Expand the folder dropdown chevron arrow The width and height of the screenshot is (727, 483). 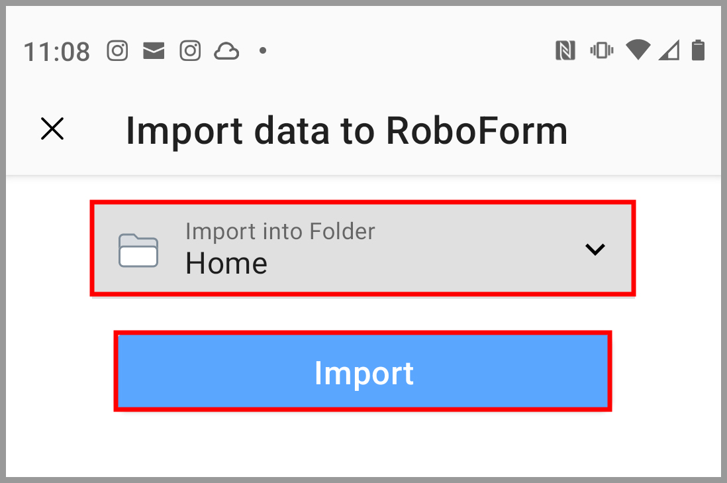tap(595, 249)
